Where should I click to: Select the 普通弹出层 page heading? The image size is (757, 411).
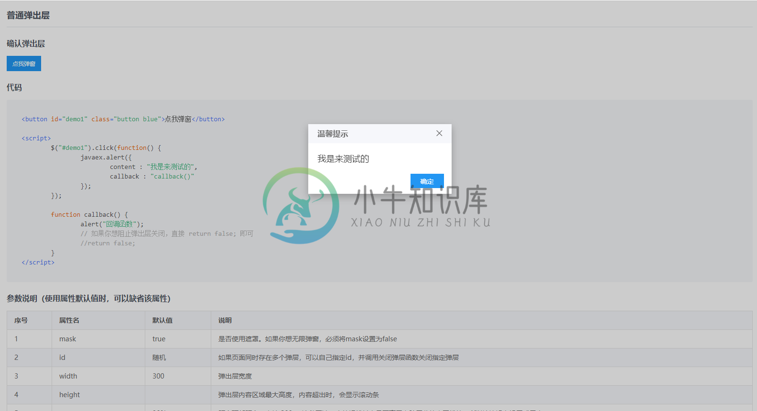[x=28, y=15]
